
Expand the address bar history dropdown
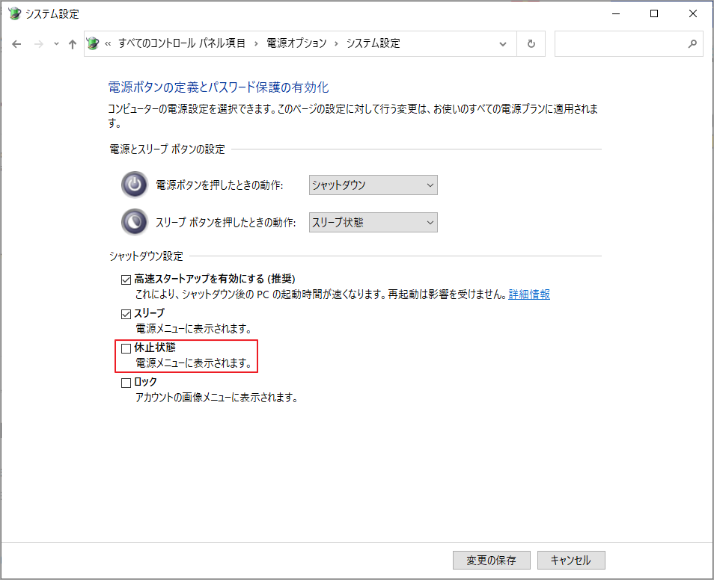coord(503,44)
